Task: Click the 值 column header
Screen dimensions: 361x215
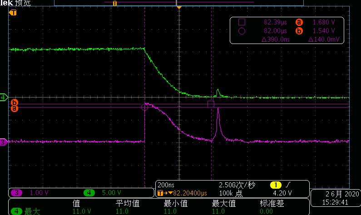Action: coord(76,204)
